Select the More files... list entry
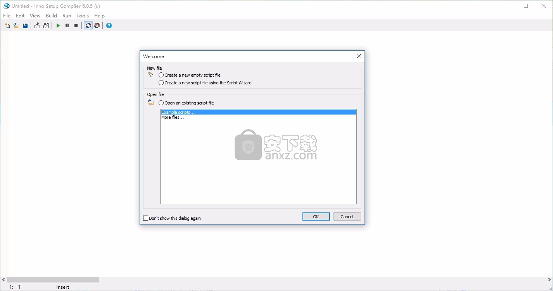 coord(258,117)
